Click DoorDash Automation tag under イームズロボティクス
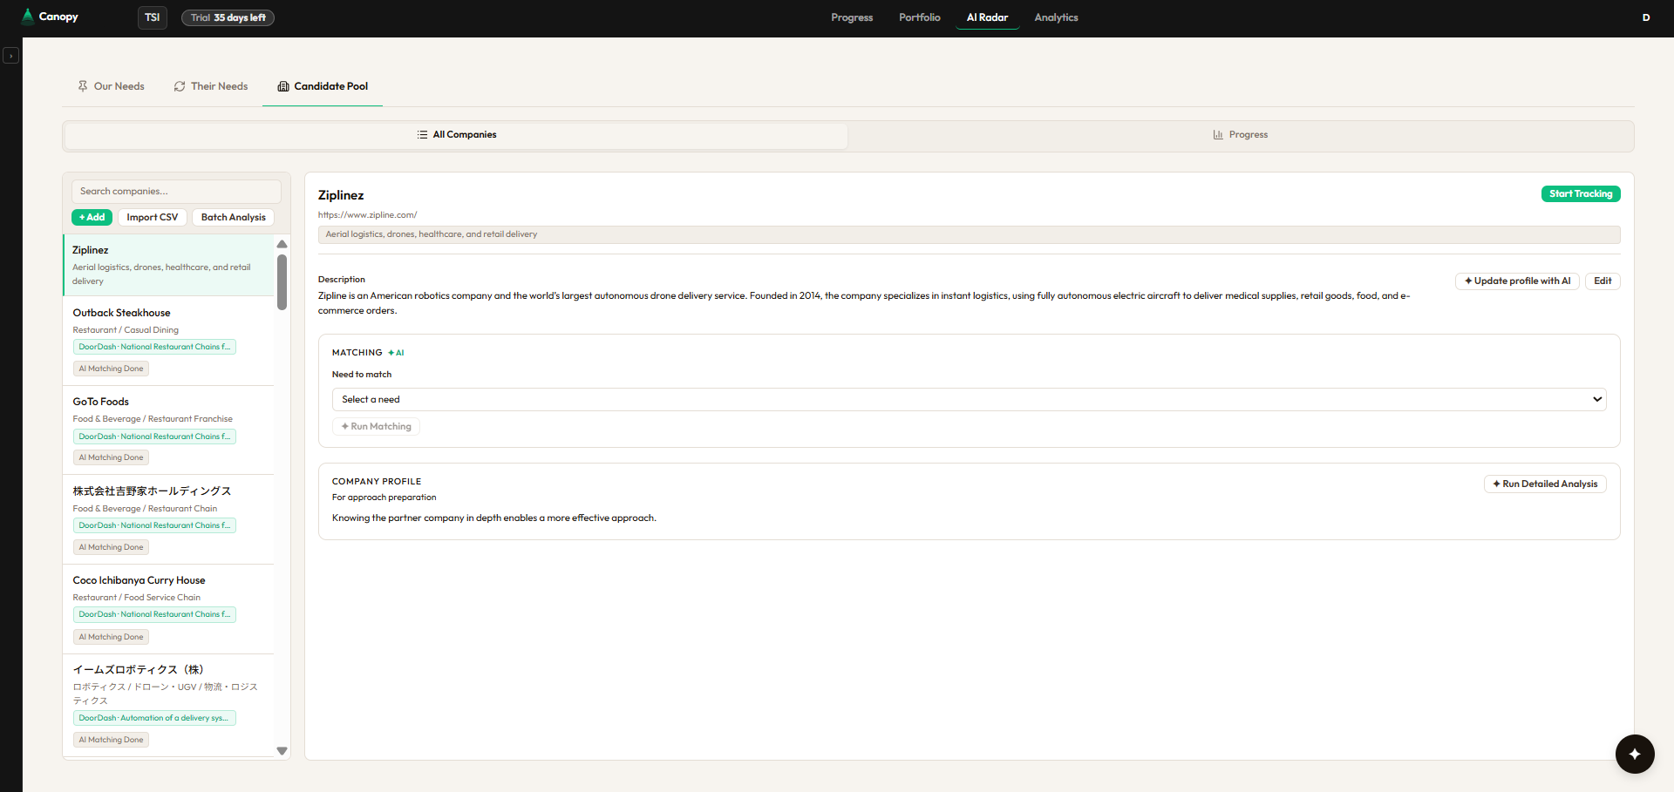1674x792 pixels. [154, 718]
